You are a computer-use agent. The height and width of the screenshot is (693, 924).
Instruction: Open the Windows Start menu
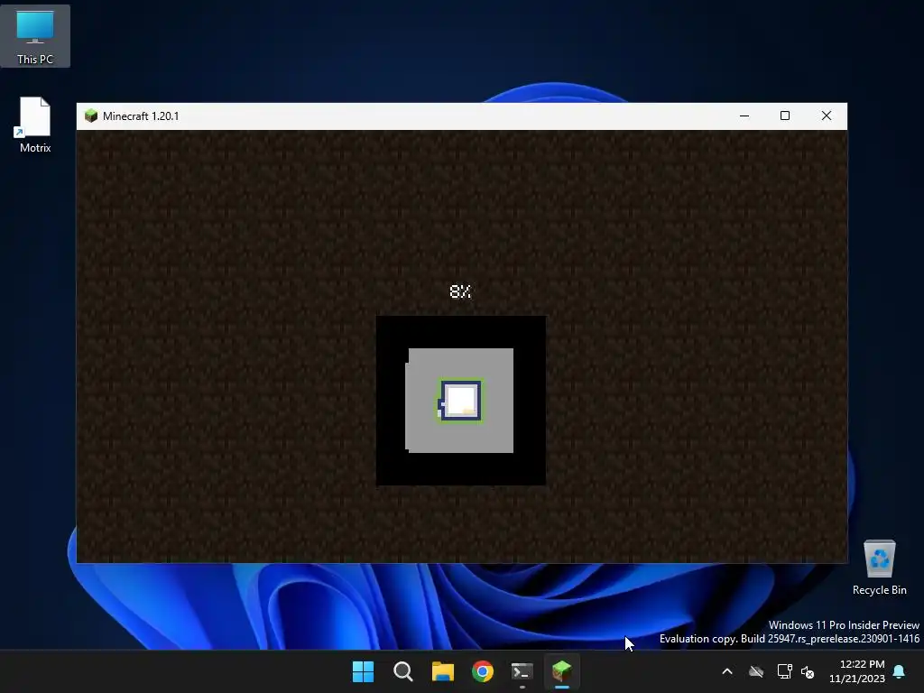pos(363,671)
